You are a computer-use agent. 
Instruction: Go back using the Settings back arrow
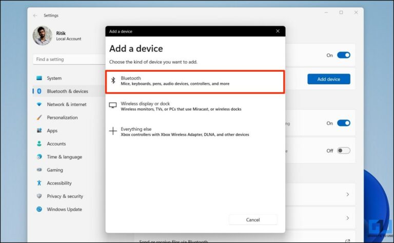pos(35,15)
